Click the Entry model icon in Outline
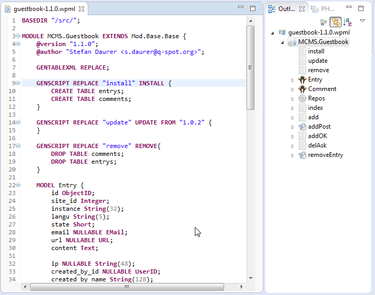Image resolution: width=375 pixels, height=295 pixels. pos(302,80)
